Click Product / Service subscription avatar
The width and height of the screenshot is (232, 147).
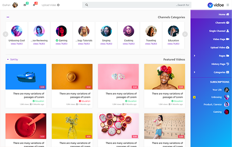tap(227, 104)
